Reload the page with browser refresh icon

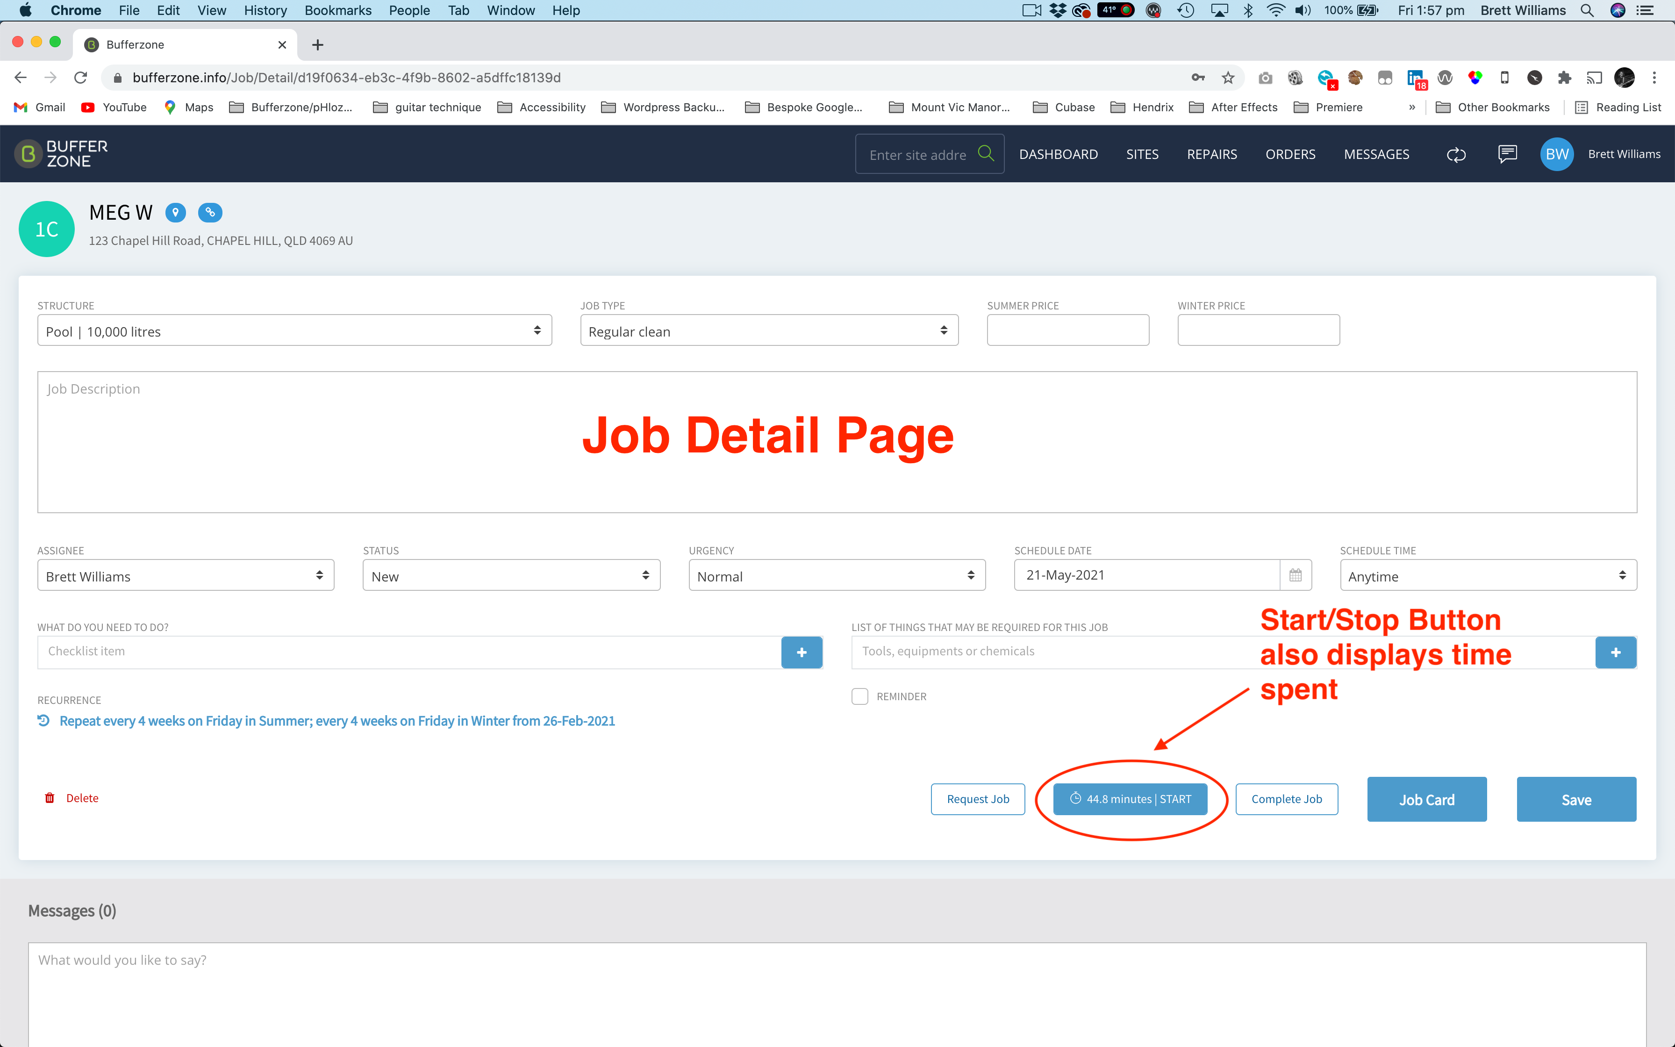pos(80,78)
